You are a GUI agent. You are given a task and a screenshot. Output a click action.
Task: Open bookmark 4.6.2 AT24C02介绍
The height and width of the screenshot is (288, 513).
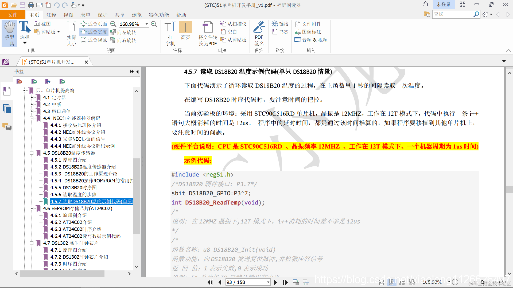71,222
